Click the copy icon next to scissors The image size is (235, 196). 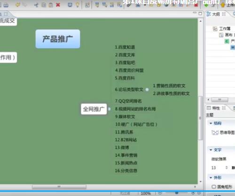click(x=44, y=5)
